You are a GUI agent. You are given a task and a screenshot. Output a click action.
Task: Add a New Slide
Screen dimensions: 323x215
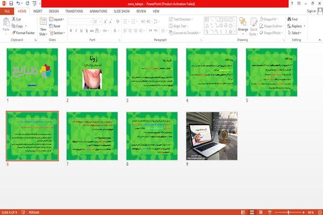click(43, 26)
